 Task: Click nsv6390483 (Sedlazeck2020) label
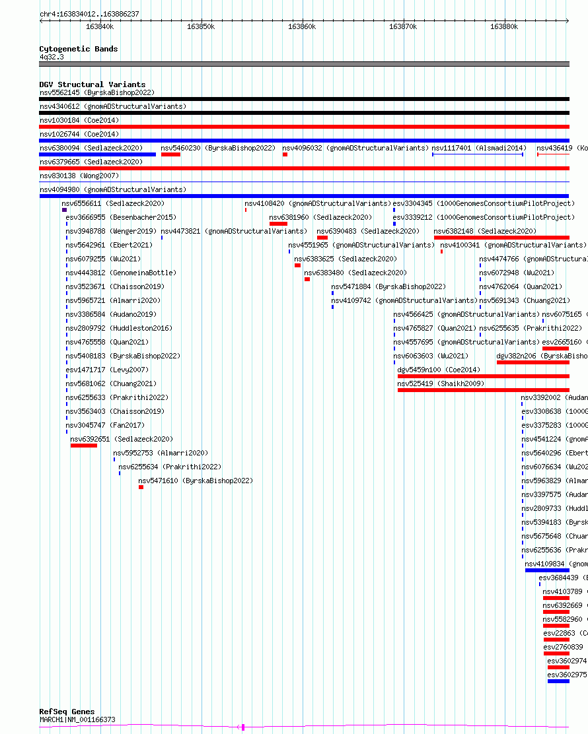pos(368,231)
